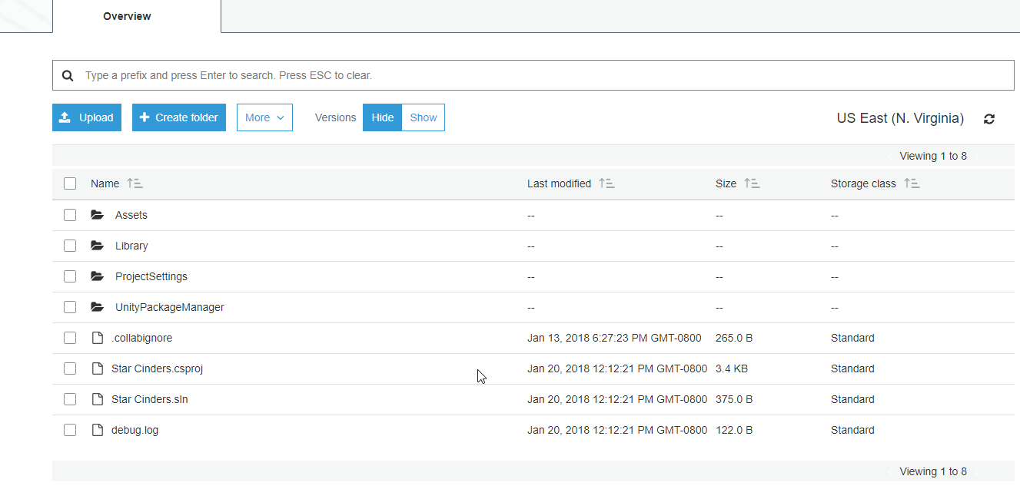Open the Assets folder link

click(131, 215)
